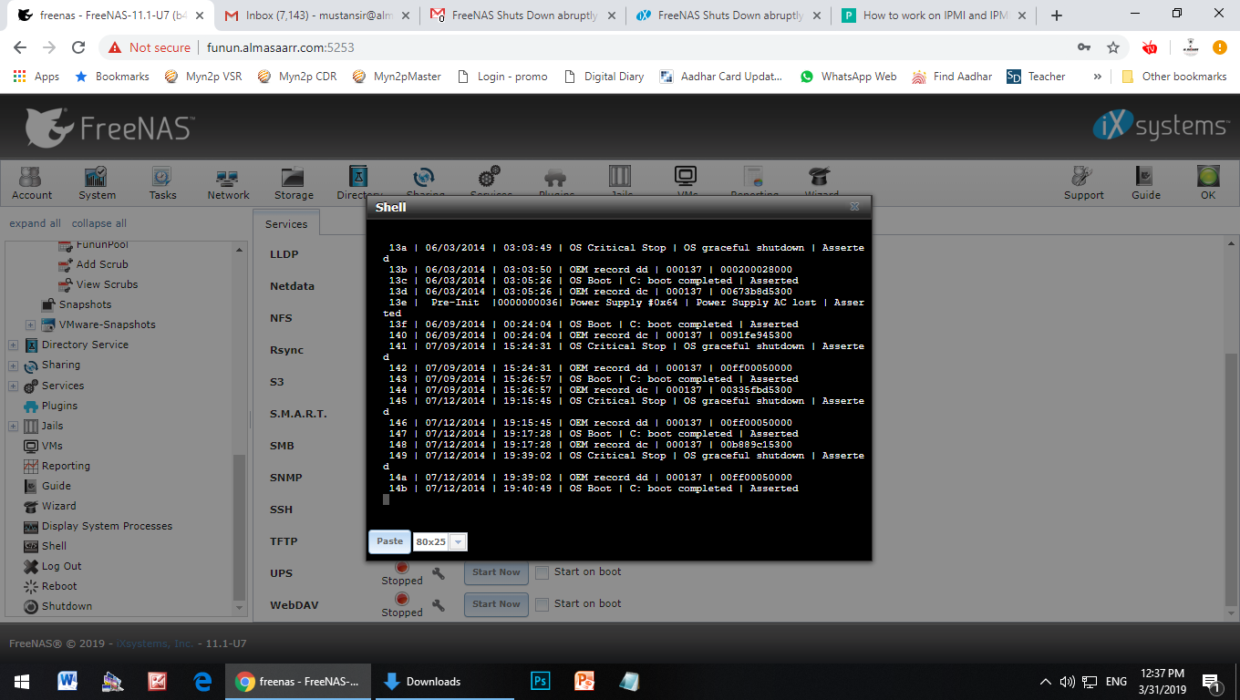Image resolution: width=1240 pixels, height=700 pixels.
Task: Open the WhatsApp Web bookmark
Action: point(848,77)
